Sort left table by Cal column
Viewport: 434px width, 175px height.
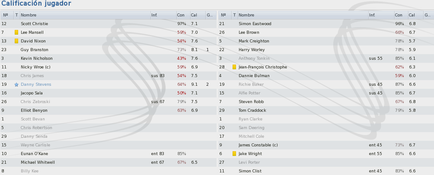point(198,15)
